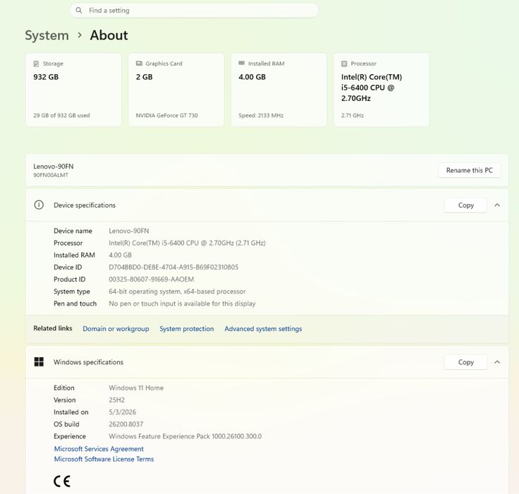519x494 pixels.
Task: Click the Experience pack value
Action: pos(185,436)
